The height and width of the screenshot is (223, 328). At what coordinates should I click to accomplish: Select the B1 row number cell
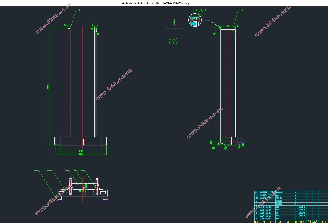coord(256,198)
